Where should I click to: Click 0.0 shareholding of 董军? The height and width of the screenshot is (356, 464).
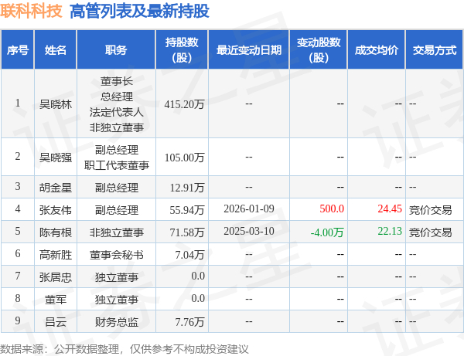point(198,298)
